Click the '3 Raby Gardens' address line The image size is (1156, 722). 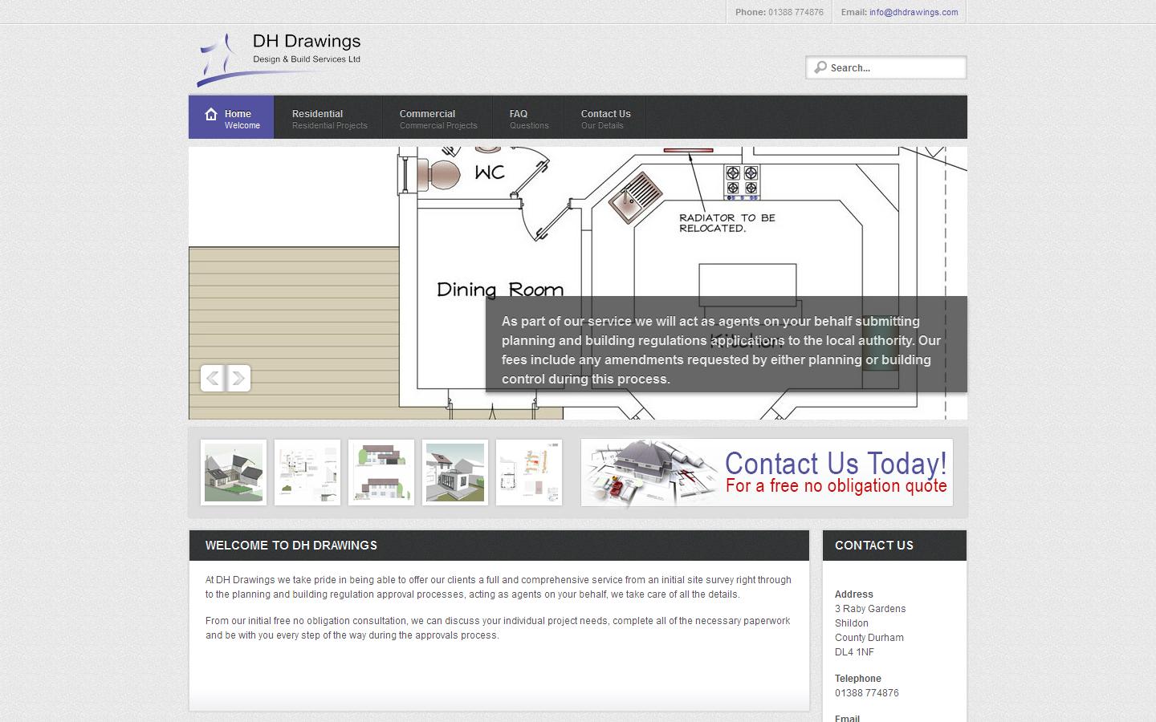pyautogui.click(x=870, y=609)
